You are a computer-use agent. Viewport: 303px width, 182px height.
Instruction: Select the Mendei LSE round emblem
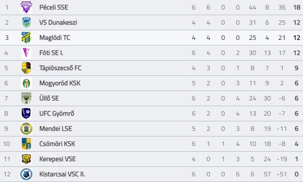point(26,128)
